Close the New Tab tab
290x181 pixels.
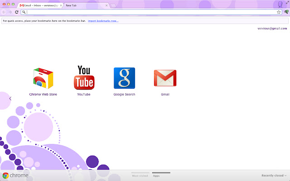(106, 5)
